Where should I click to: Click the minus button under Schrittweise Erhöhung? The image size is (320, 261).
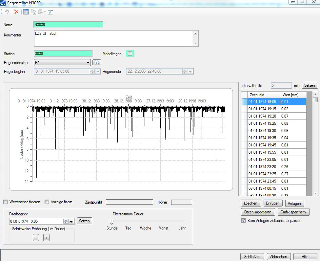[x=36, y=238]
